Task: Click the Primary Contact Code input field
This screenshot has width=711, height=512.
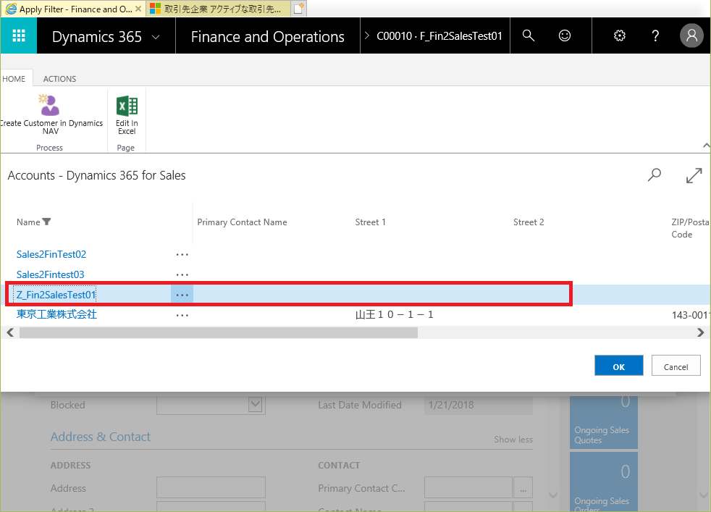Action: (468, 487)
